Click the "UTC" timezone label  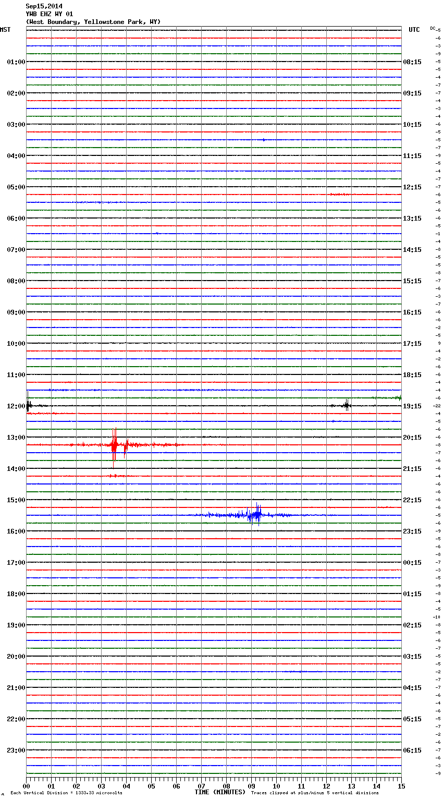coord(414,30)
